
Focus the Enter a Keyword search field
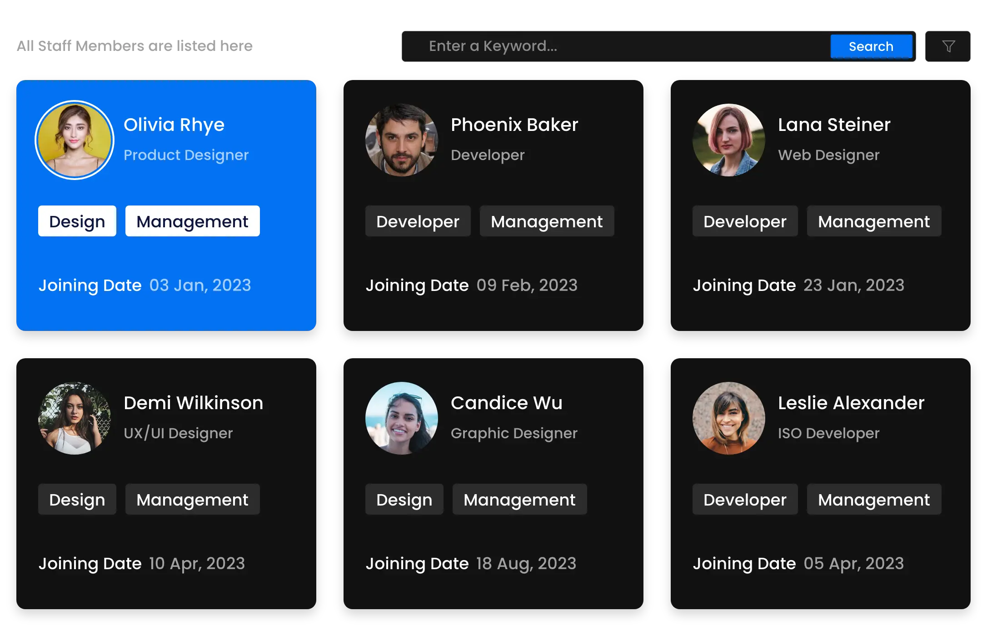(x=613, y=46)
